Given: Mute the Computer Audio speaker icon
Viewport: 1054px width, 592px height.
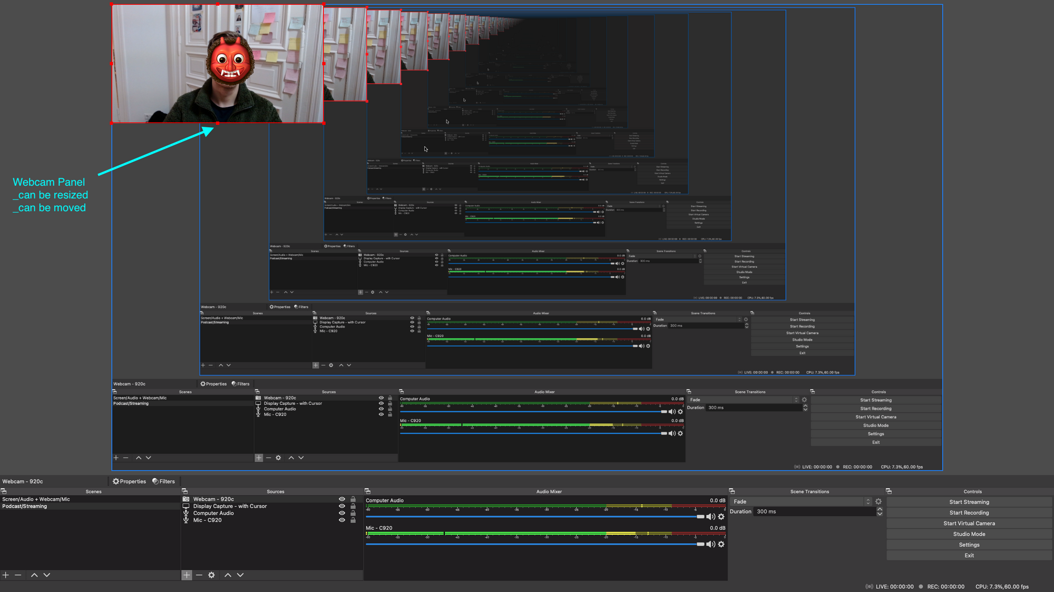Looking at the screenshot, I should 710,517.
